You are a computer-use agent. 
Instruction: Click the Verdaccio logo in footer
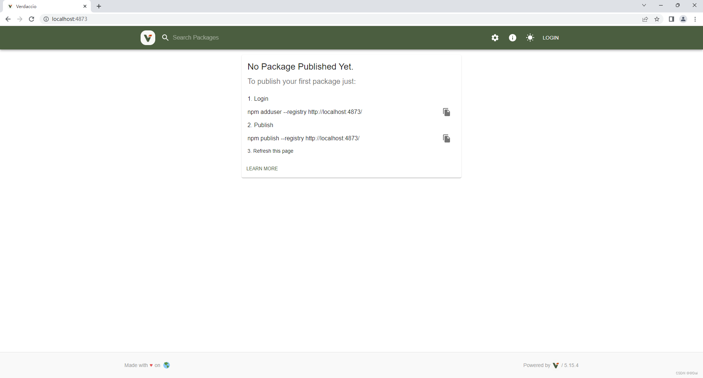click(556, 365)
